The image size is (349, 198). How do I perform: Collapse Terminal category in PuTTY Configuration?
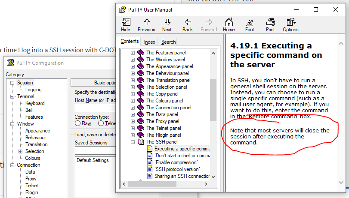(x=12, y=97)
